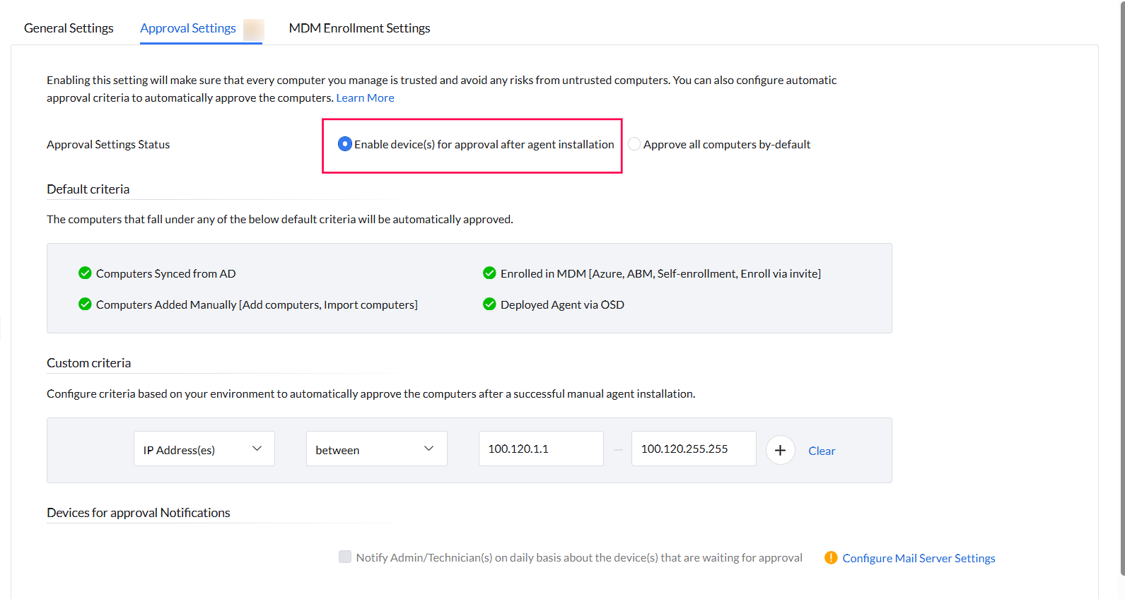Image resolution: width=1125 pixels, height=599 pixels.
Task: Click green check icon for Computers Added Manually
Action: tap(85, 304)
